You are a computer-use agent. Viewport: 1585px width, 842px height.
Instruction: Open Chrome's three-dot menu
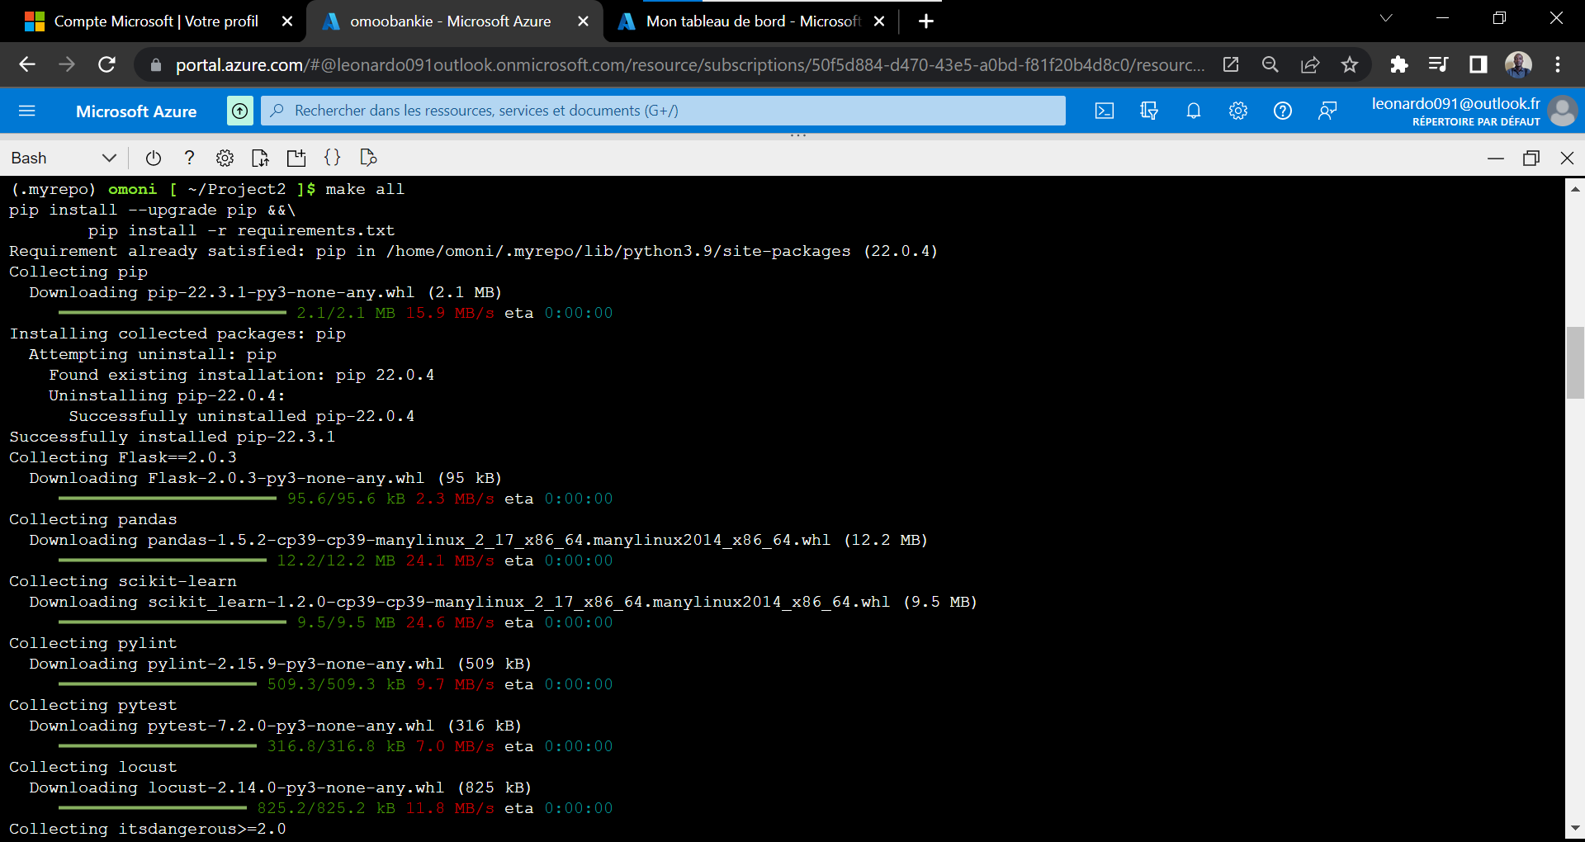coord(1559,64)
